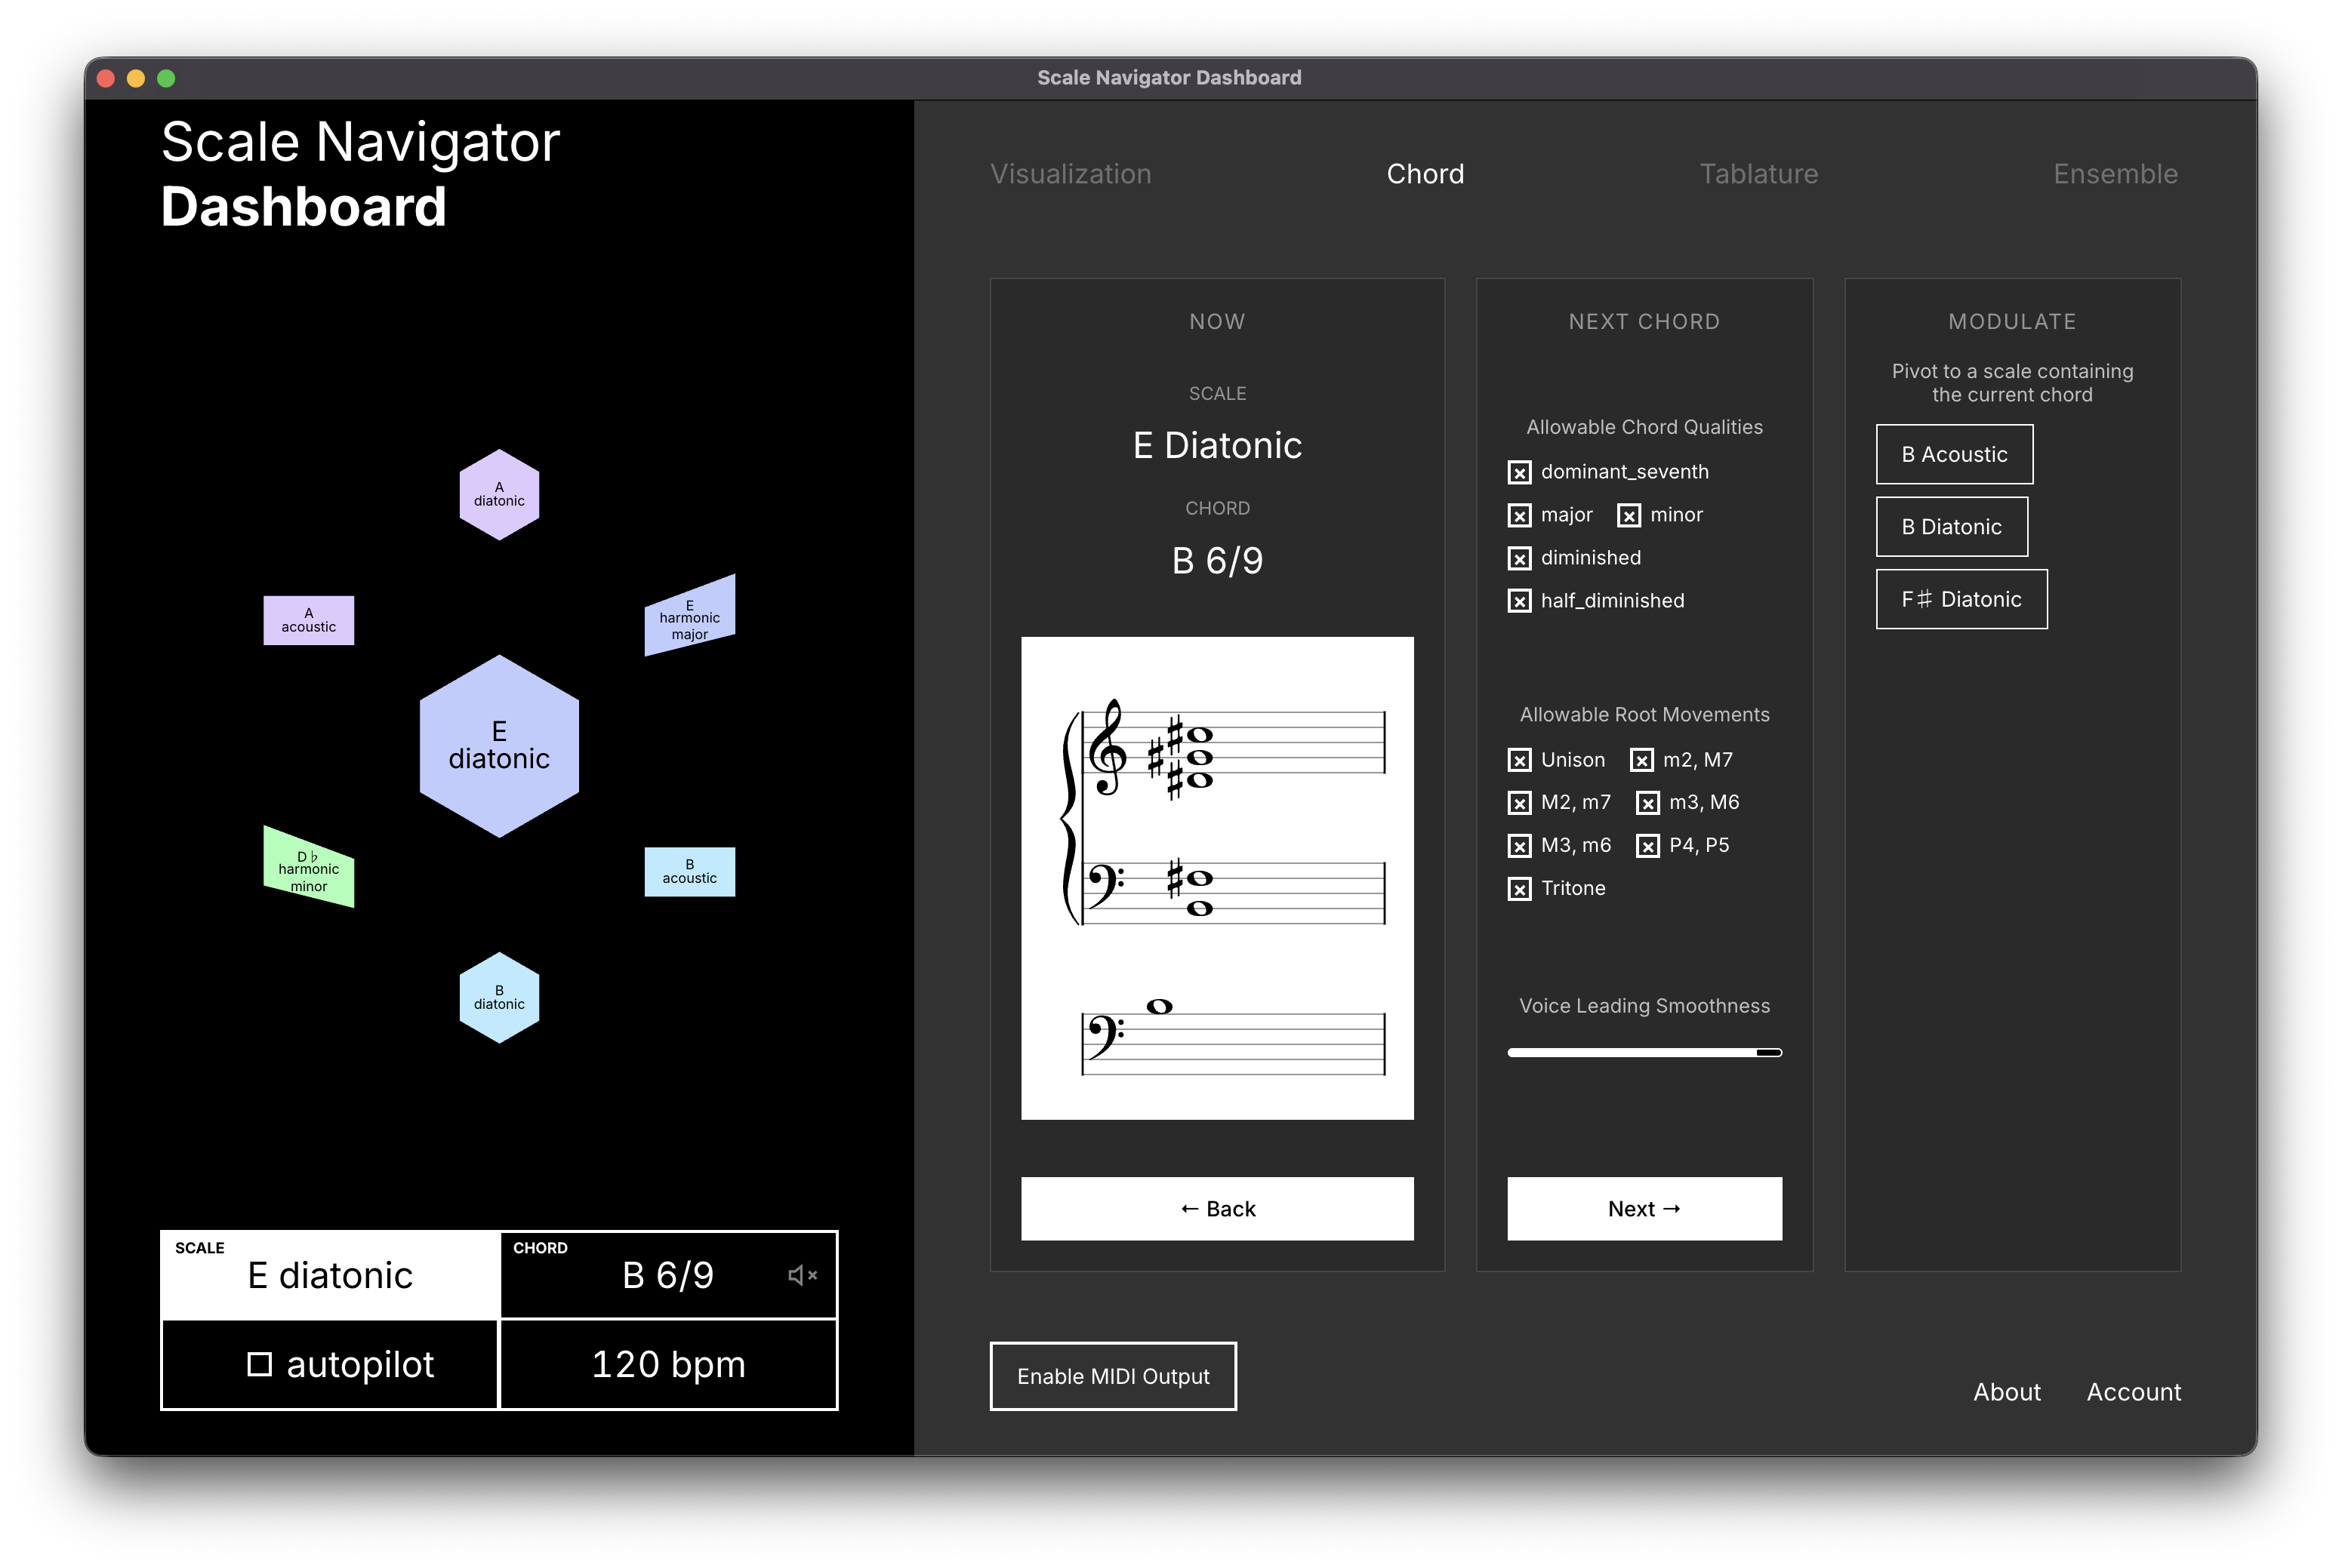
Task: Select the B acoustic scale node
Action: point(689,870)
